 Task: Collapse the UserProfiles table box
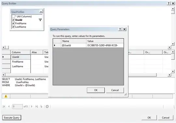coord(41,11)
